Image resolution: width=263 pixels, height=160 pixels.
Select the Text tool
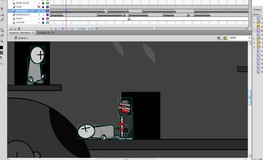[x=2, y=9]
